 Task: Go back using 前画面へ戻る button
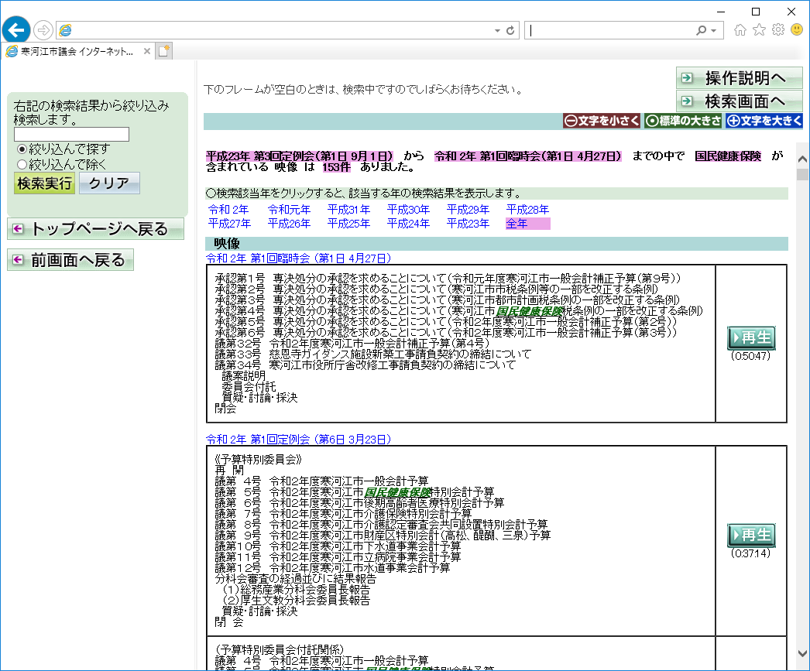click(x=70, y=259)
